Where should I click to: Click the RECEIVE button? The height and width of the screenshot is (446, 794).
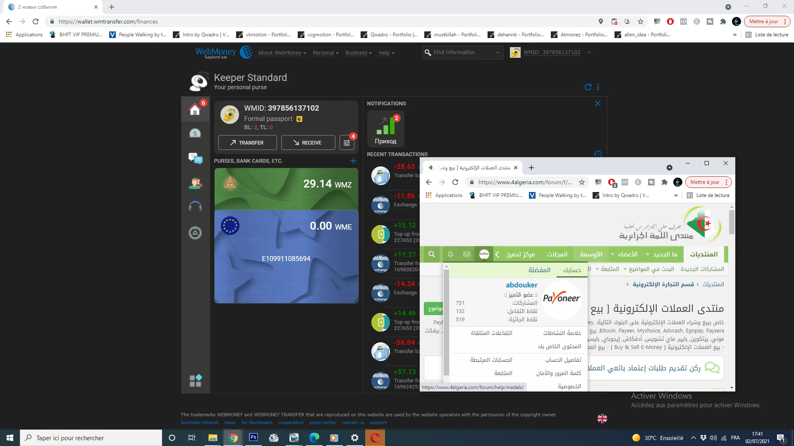(x=308, y=142)
